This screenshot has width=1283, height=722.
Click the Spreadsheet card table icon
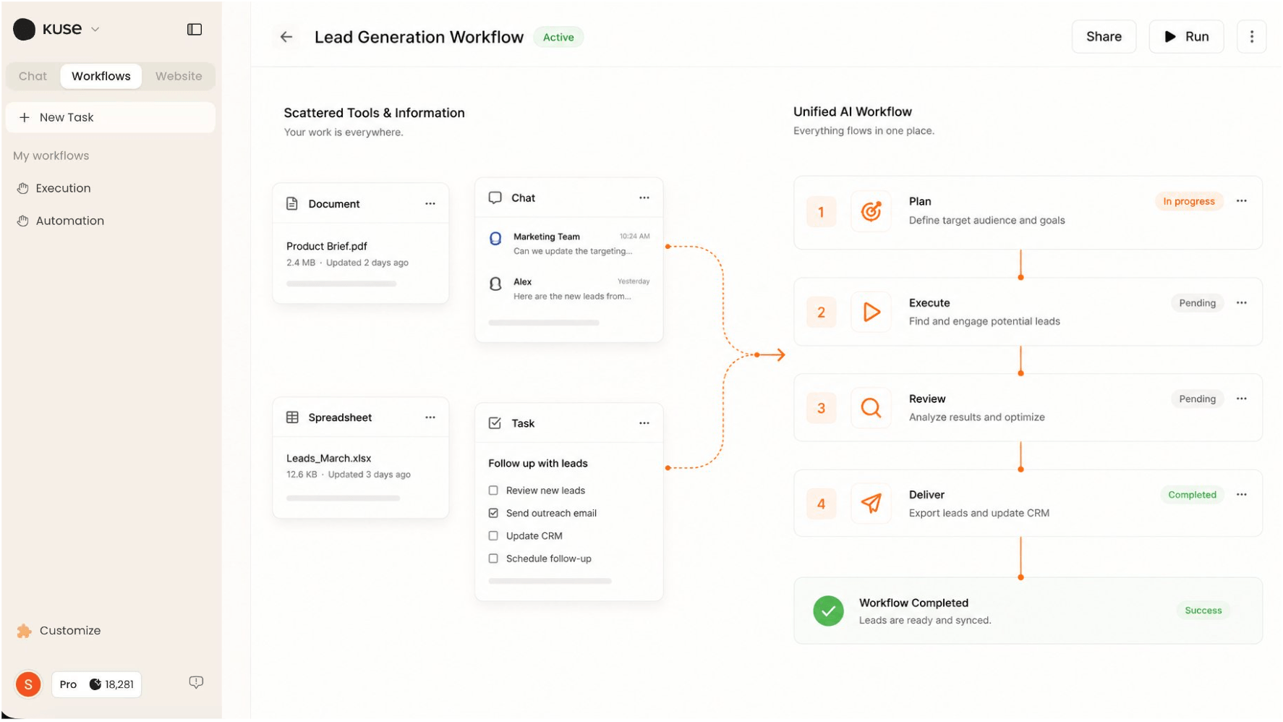(x=292, y=418)
